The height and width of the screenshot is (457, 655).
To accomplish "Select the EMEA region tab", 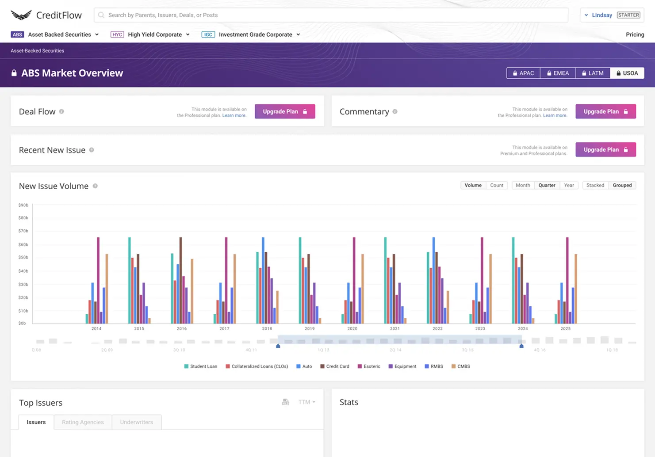I will (x=558, y=73).
